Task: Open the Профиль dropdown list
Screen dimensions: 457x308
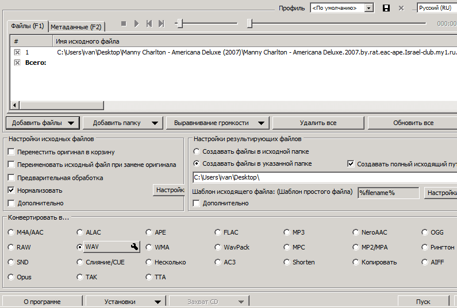Action: pos(368,8)
